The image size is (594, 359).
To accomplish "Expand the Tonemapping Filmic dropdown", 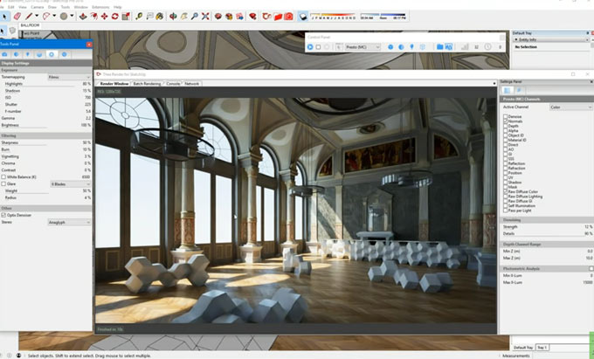I will point(70,77).
